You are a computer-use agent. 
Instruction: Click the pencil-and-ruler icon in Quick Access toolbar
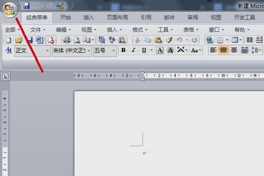point(60,6)
